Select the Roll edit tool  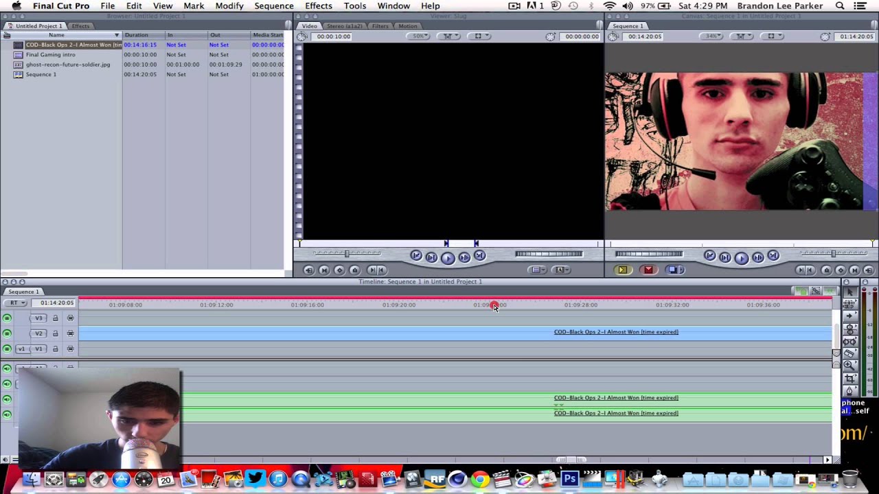pyautogui.click(x=849, y=329)
